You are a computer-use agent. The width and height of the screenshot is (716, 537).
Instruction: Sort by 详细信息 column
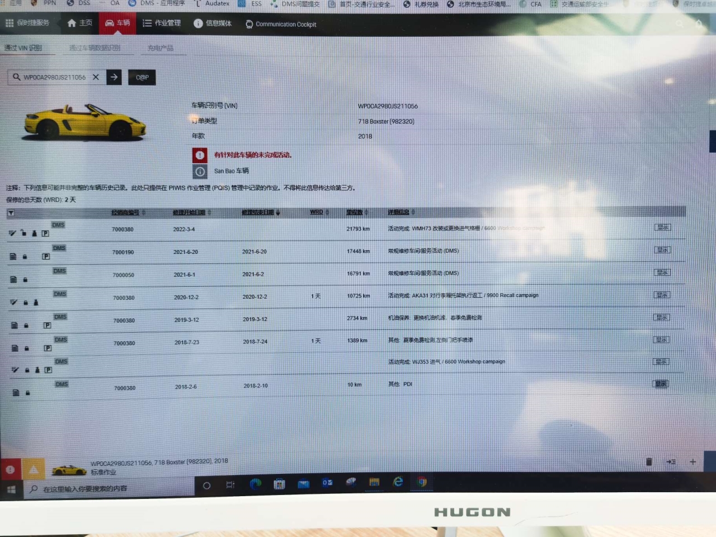[401, 212]
